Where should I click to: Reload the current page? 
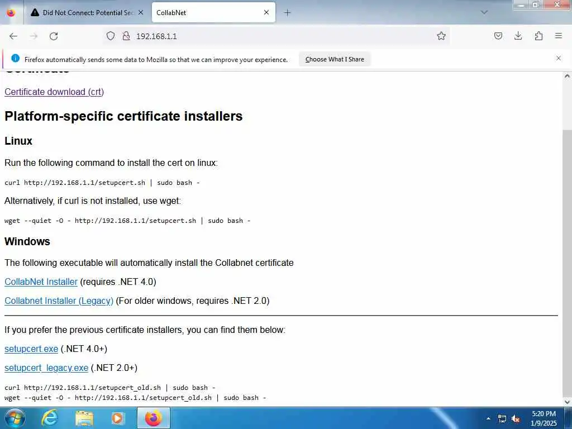pos(54,36)
